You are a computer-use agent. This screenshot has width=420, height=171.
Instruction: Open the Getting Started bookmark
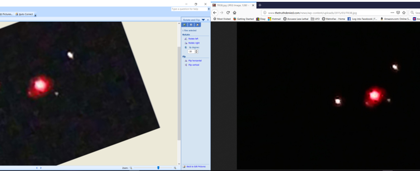pyautogui.click(x=243, y=19)
